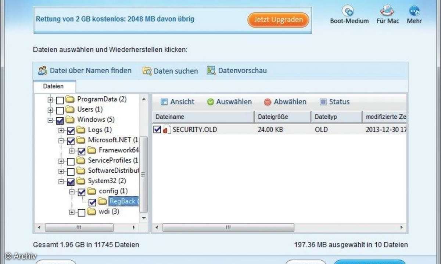The image size is (441, 264).
Task: Select the Windows folder in tree
Action: click(95, 120)
